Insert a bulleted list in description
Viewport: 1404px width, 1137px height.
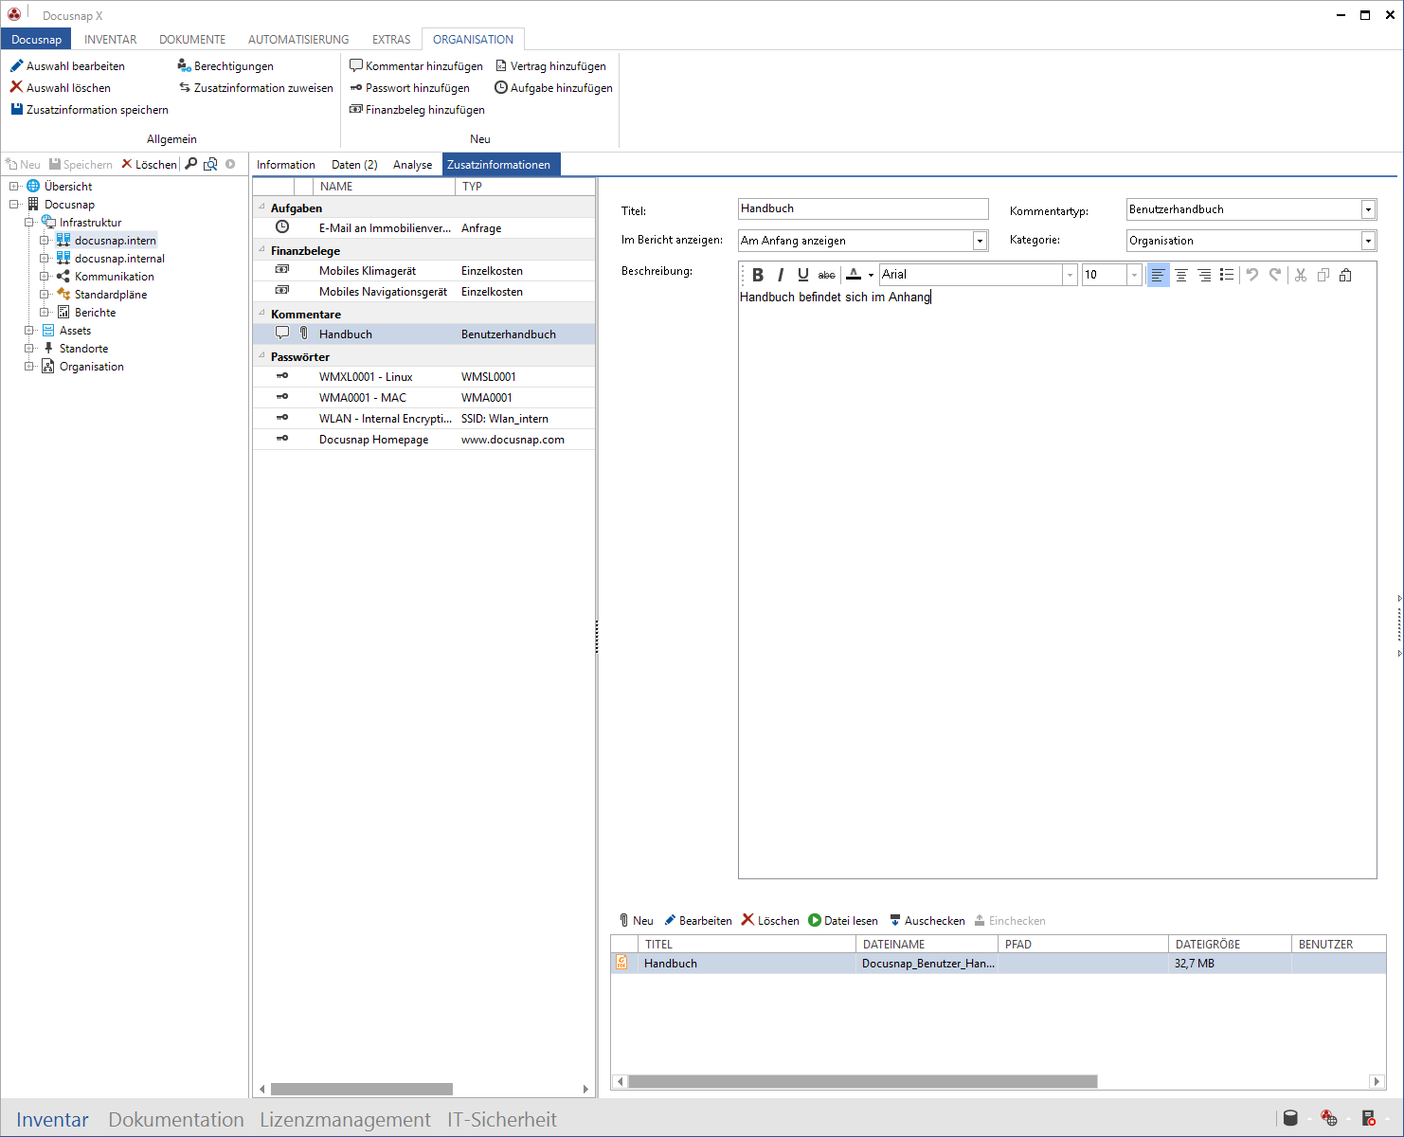click(1227, 275)
